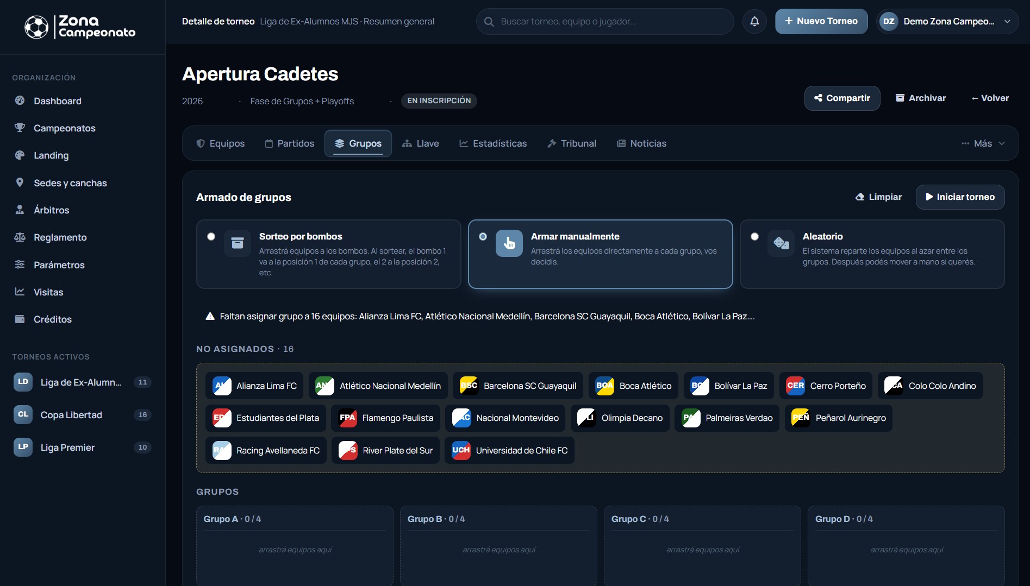Open the Demo Zona Campeonato account menu

point(947,21)
